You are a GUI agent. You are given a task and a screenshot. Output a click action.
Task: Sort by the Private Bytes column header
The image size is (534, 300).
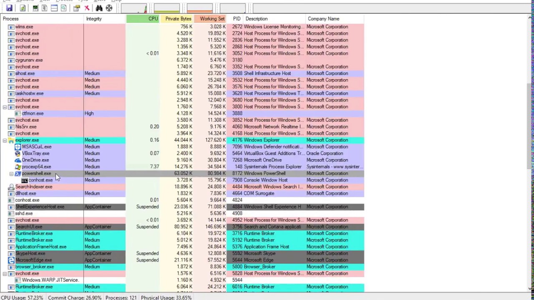pos(176,19)
